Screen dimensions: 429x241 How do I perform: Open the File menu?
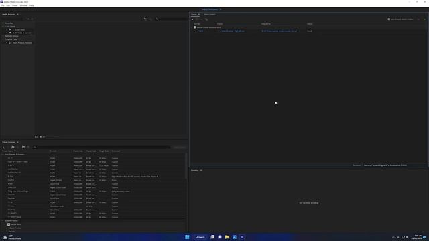(3, 5)
